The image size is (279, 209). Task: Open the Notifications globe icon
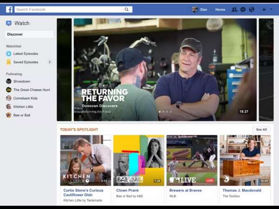(252, 9)
